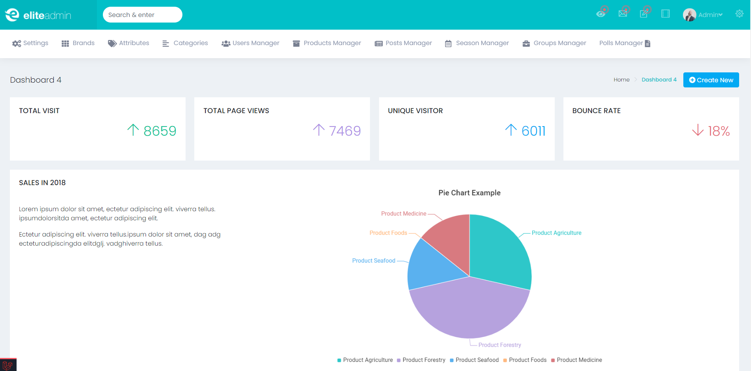Click the Home breadcrumb link

point(621,80)
